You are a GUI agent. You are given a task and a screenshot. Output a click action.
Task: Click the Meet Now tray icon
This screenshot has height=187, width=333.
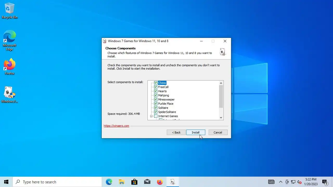tap(287, 182)
